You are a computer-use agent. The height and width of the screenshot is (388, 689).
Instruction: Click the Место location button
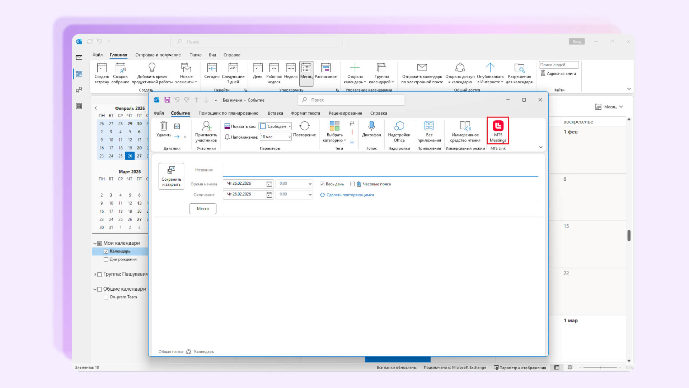click(x=203, y=209)
